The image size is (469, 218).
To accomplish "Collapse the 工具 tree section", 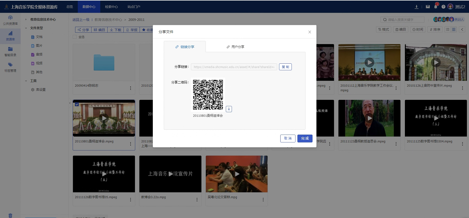I will click(x=26, y=81).
